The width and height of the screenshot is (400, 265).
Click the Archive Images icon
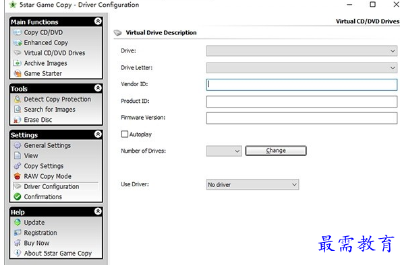coord(18,63)
